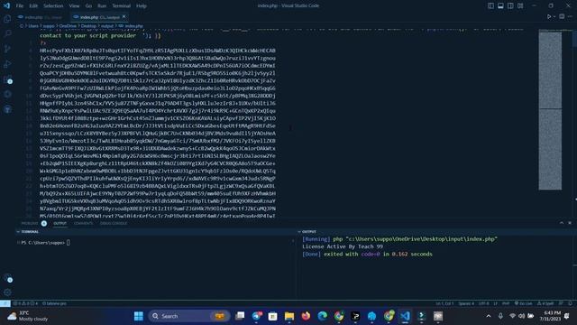Open notifications bell in status bar
The image size is (577, 325).
click(x=571, y=303)
